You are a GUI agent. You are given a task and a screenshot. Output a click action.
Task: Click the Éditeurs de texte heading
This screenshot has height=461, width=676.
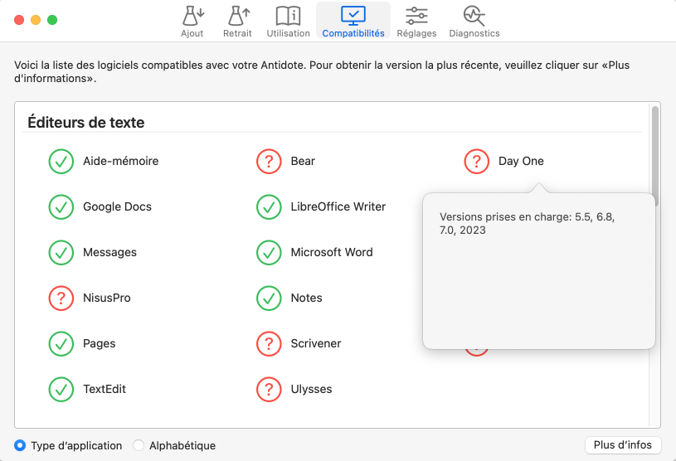[85, 123]
